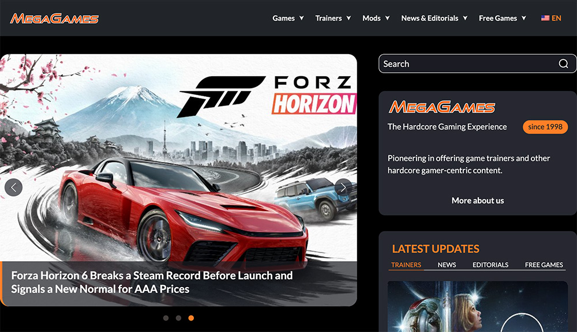
Task: Open the More about us link
Action: 478,201
